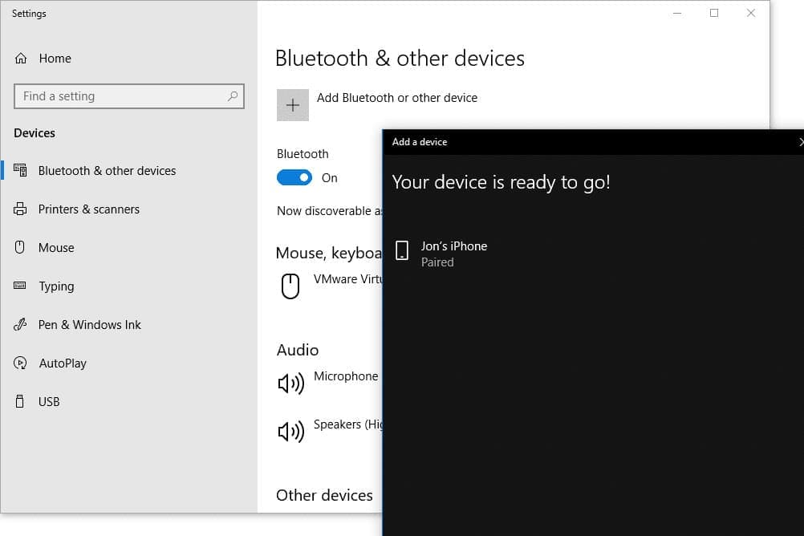Screen dimensions: 804x536
Task: Click the plus Add Bluetooth device button
Action: [293, 105]
